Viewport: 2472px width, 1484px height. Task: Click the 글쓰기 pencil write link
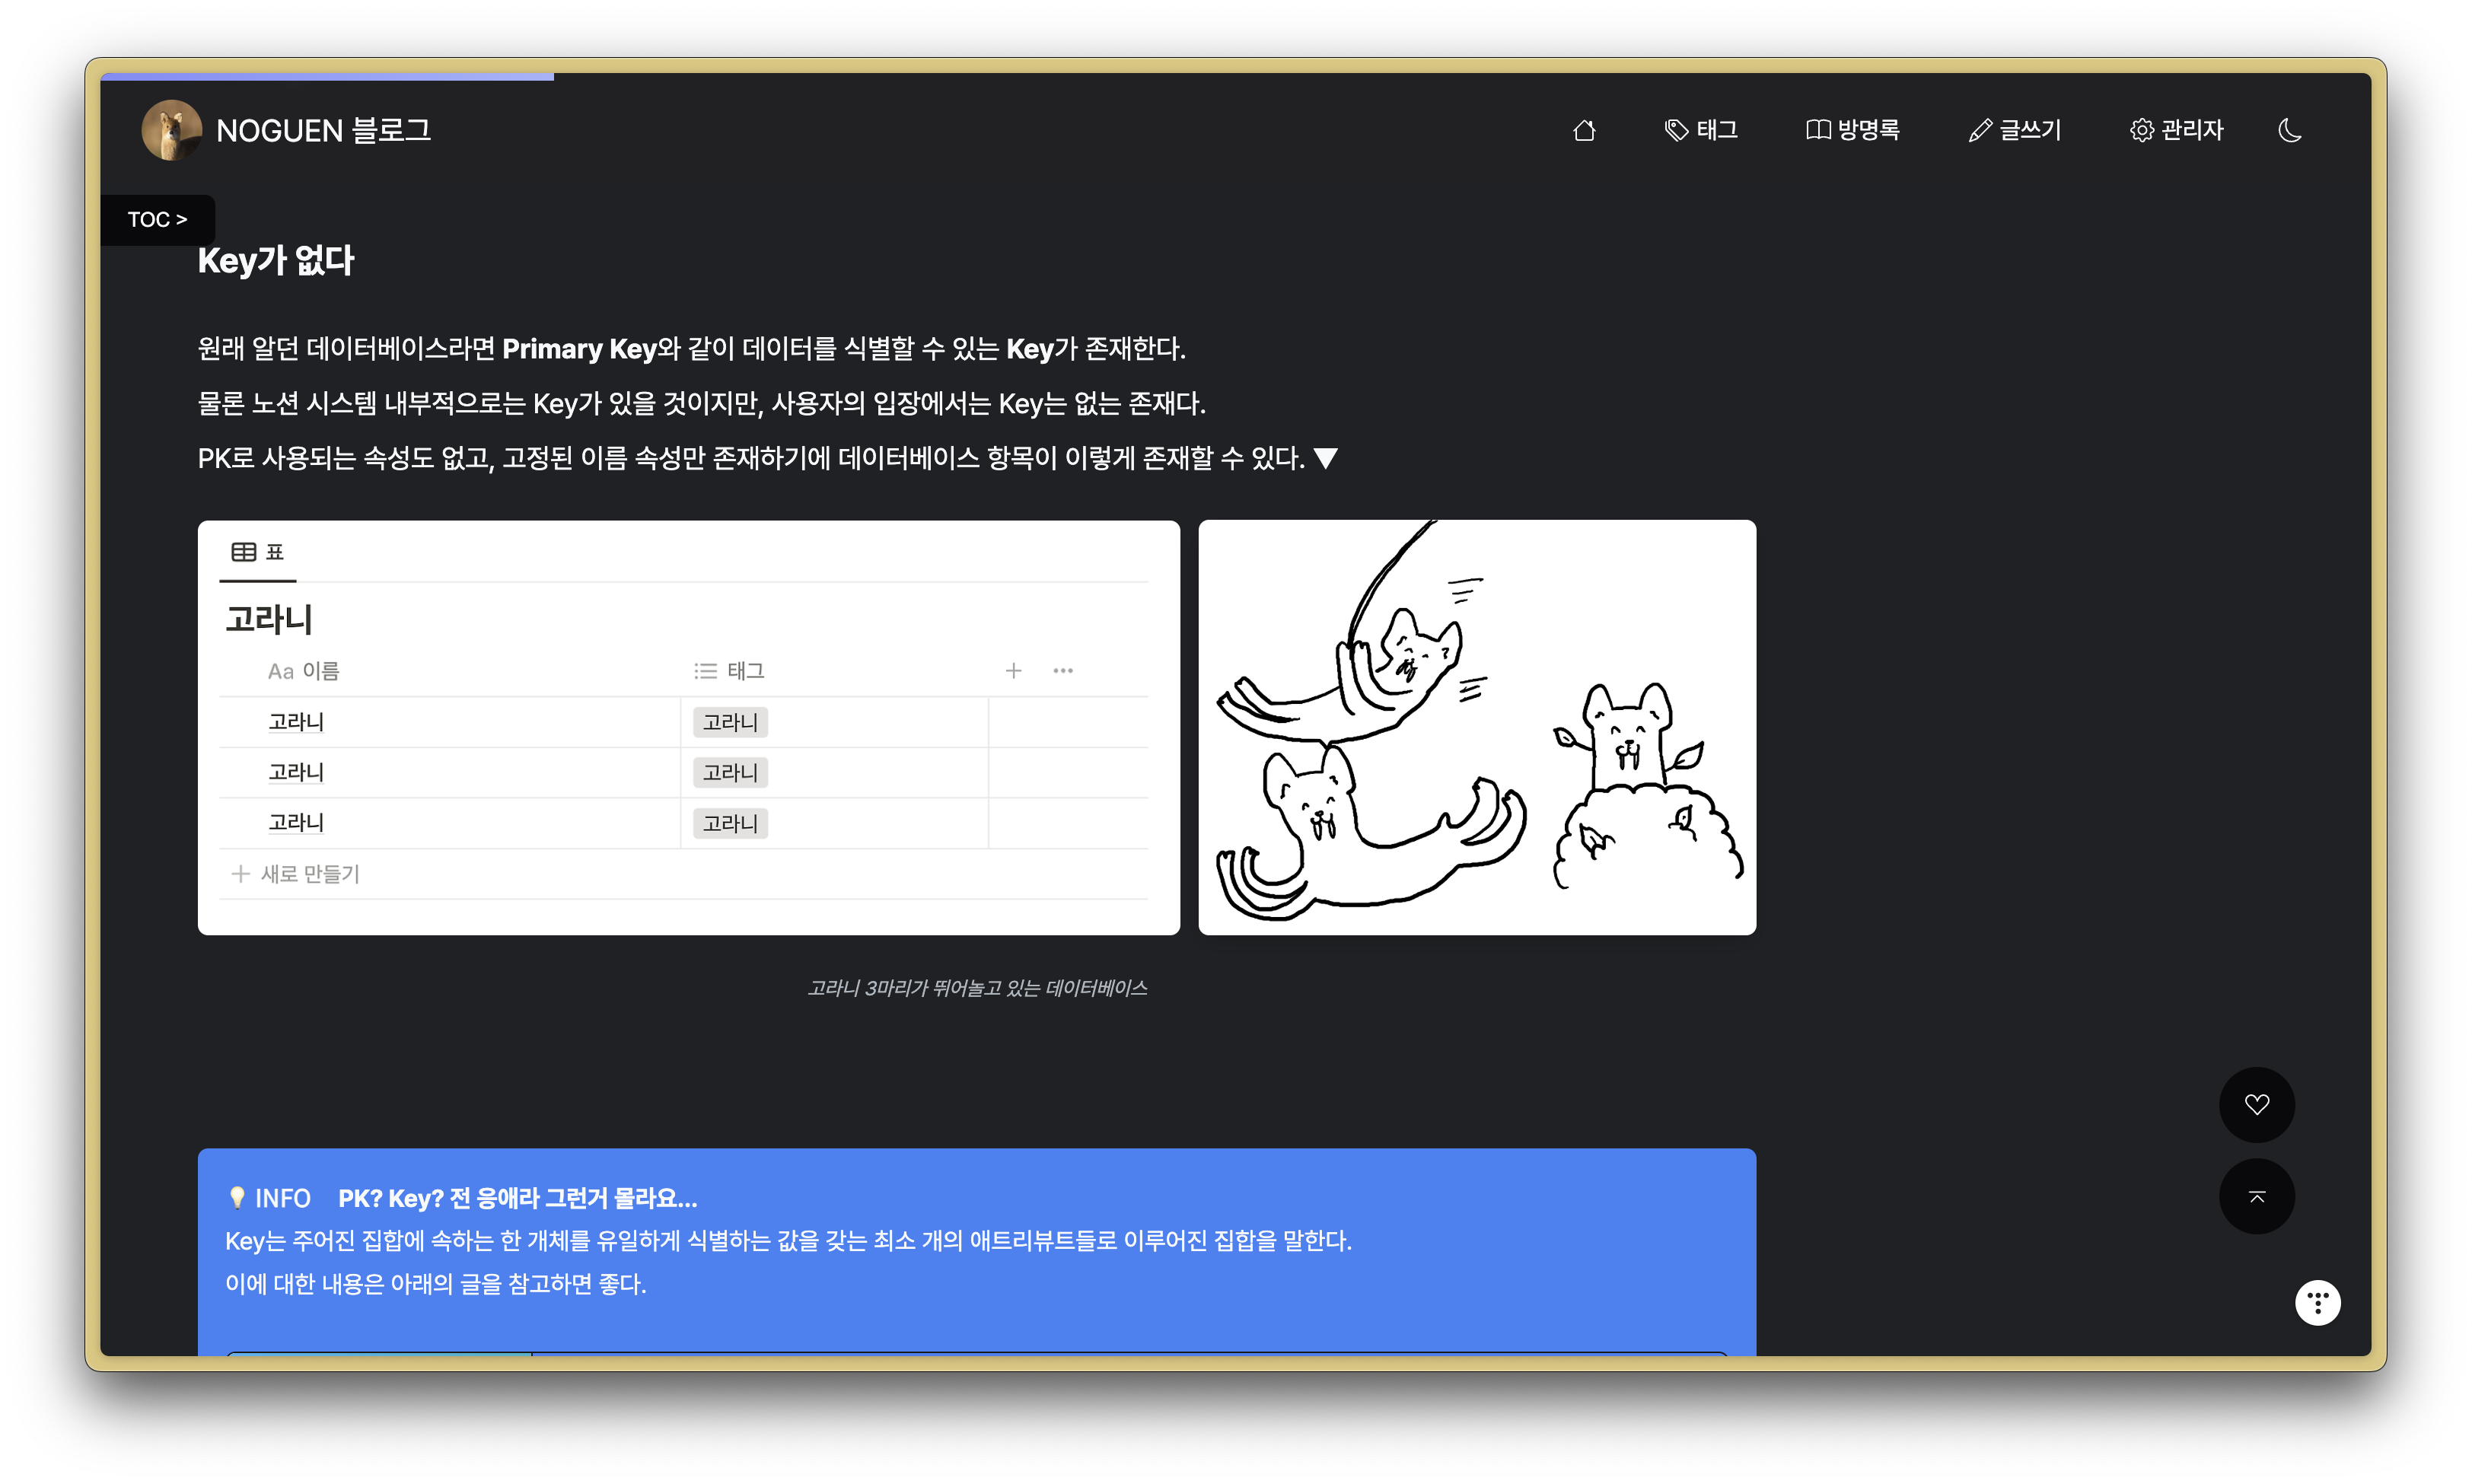coord(2014,130)
